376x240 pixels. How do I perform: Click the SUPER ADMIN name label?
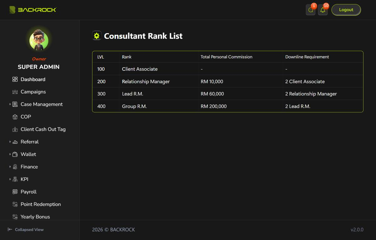click(x=39, y=67)
